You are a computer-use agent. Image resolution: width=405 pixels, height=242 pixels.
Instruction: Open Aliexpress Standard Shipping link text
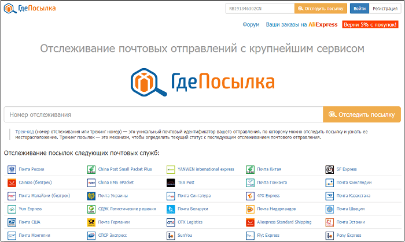[x=285, y=222]
